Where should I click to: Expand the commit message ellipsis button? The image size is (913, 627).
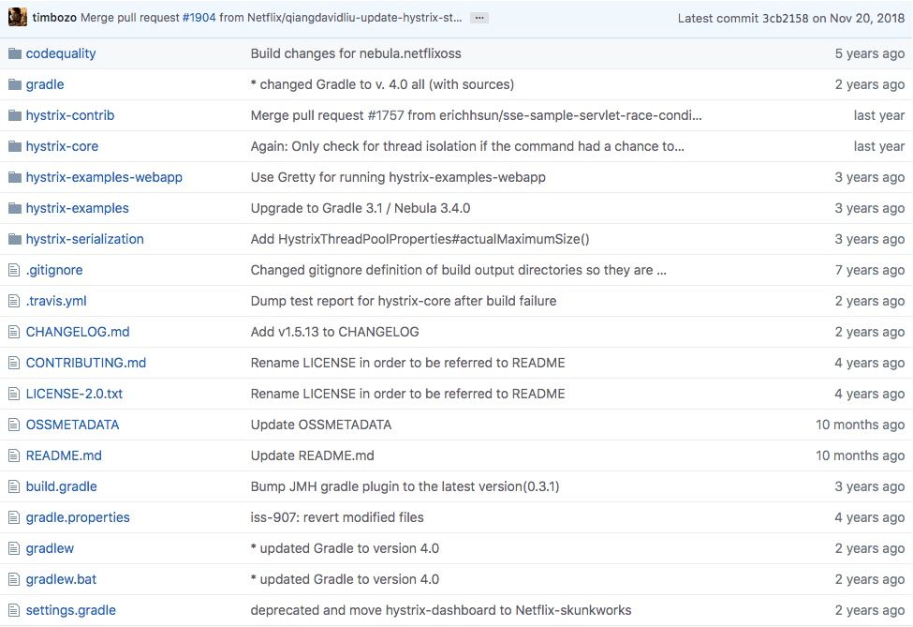point(479,18)
